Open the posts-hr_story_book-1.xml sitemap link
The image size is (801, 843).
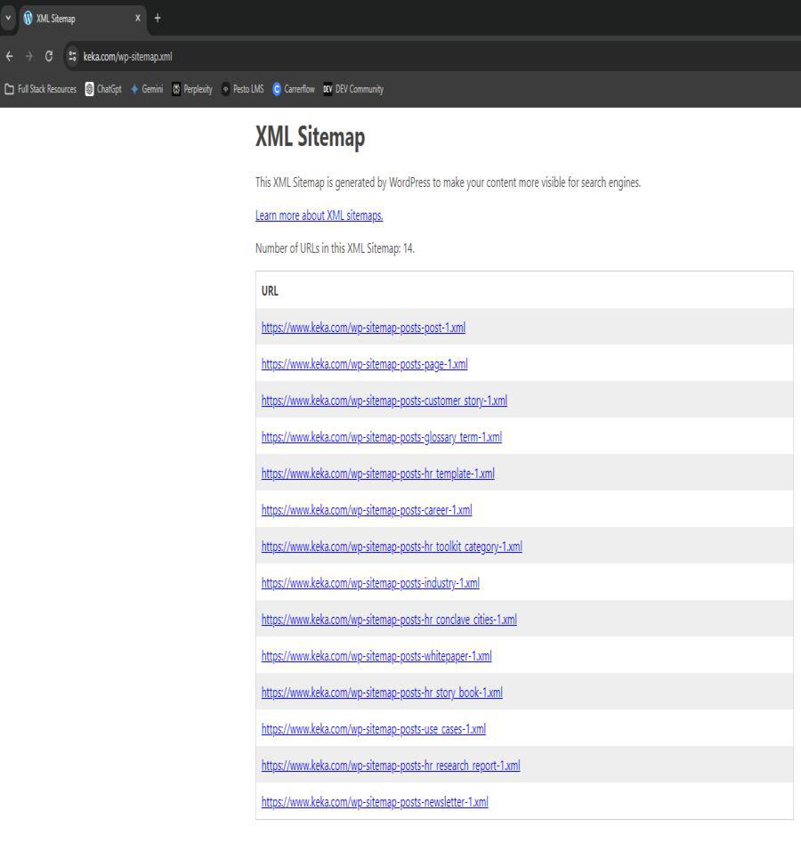382,693
